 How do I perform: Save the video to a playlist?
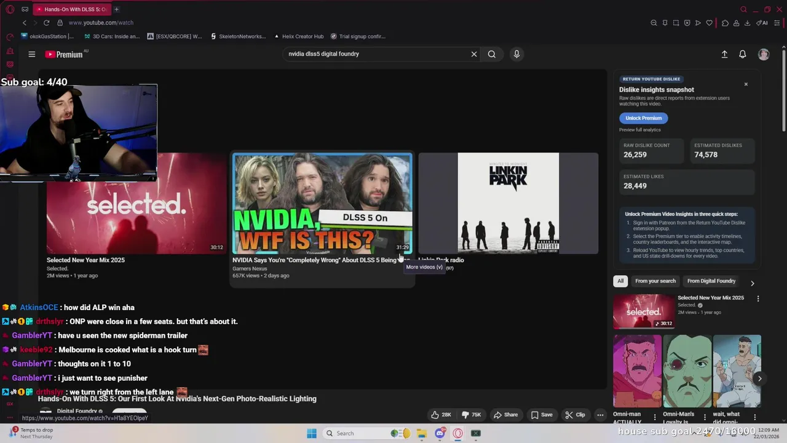542,415
